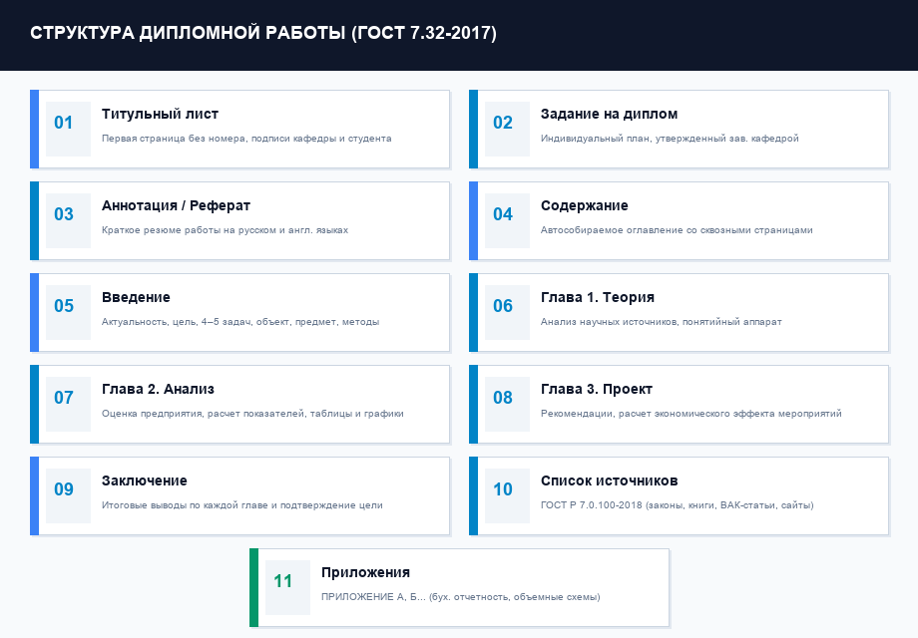Select the 'Аннотация / Реферат' heading
The image size is (918, 638).
click(x=176, y=205)
